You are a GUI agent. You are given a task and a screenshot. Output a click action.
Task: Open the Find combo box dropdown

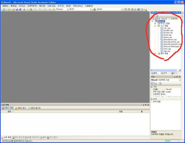122,9
